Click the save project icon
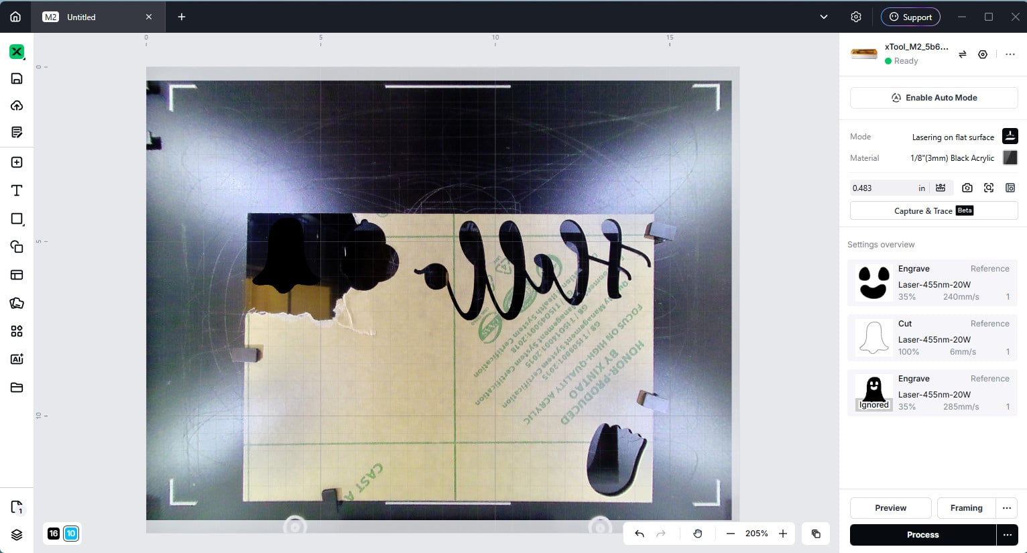1027x553 pixels. pyautogui.click(x=17, y=78)
